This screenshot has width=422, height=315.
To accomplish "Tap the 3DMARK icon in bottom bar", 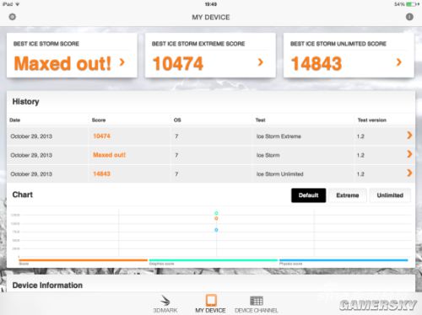I will pos(165,301).
